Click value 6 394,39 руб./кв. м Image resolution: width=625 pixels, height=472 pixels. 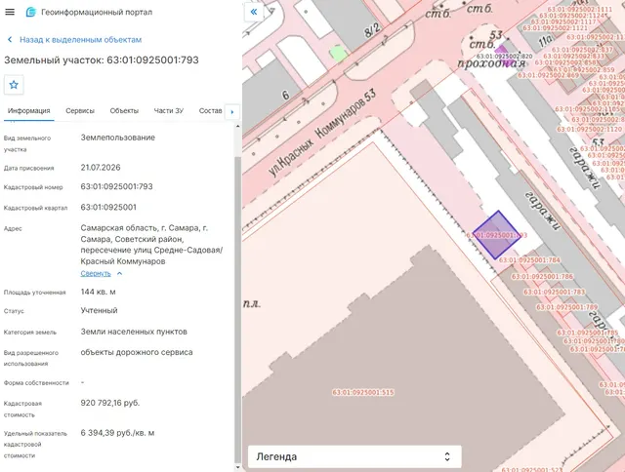click(117, 433)
